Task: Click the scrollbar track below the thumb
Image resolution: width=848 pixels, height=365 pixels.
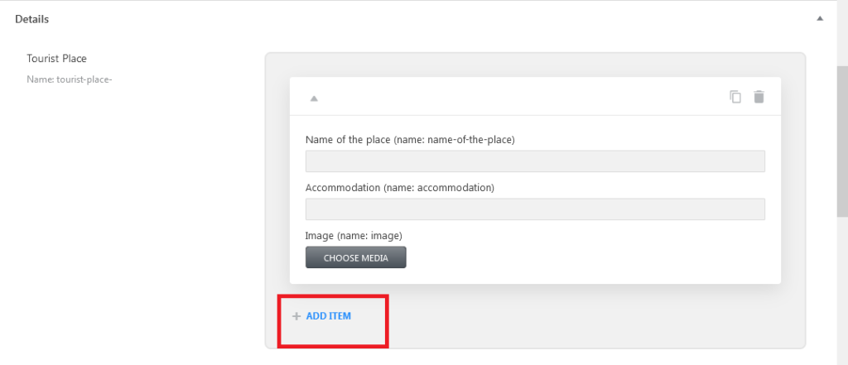Action: [842, 292]
